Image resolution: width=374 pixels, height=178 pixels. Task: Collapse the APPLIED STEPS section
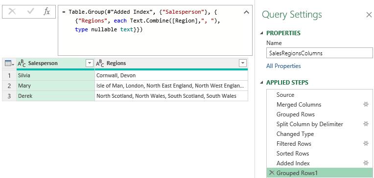click(262, 83)
